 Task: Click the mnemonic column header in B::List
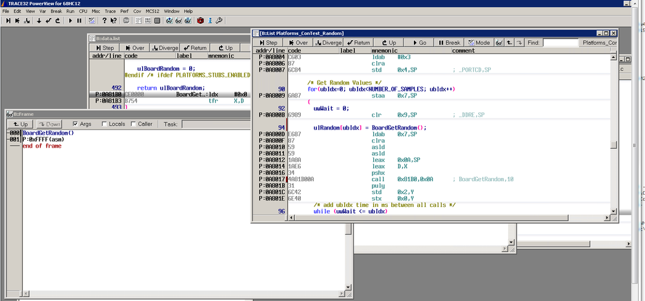tap(411, 51)
